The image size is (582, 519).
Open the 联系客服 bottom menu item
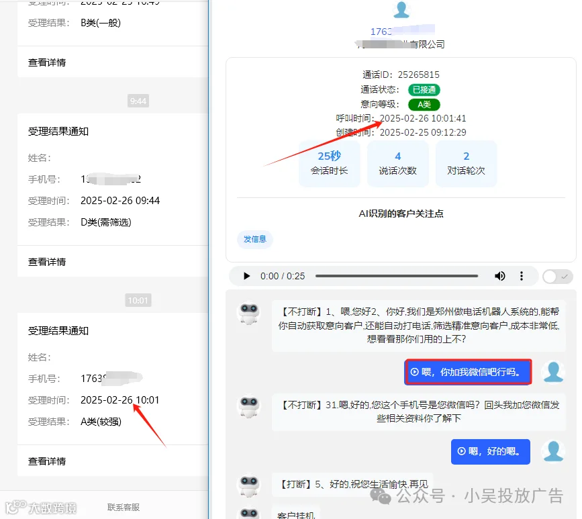click(124, 507)
